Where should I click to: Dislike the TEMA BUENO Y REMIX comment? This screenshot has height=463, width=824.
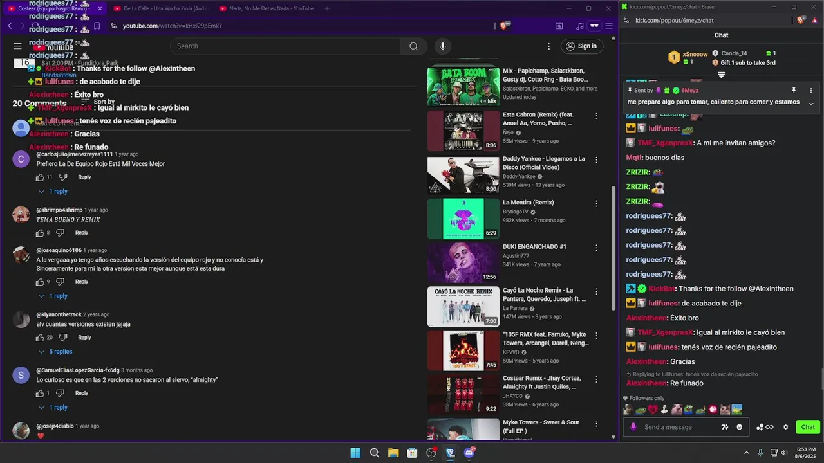[60, 233]
